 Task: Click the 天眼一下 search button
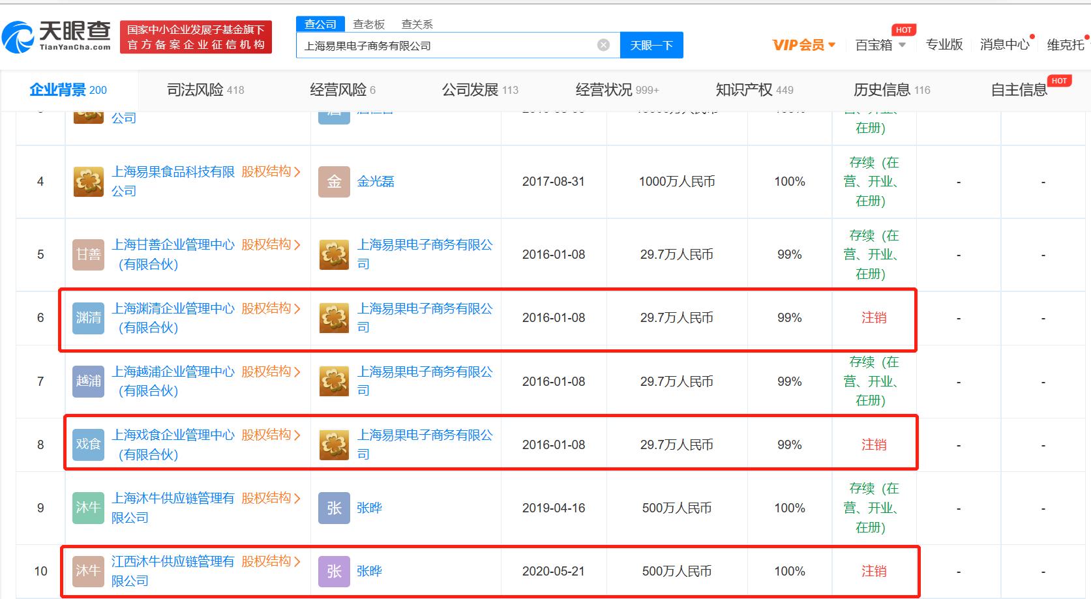(x=651, y=45)
